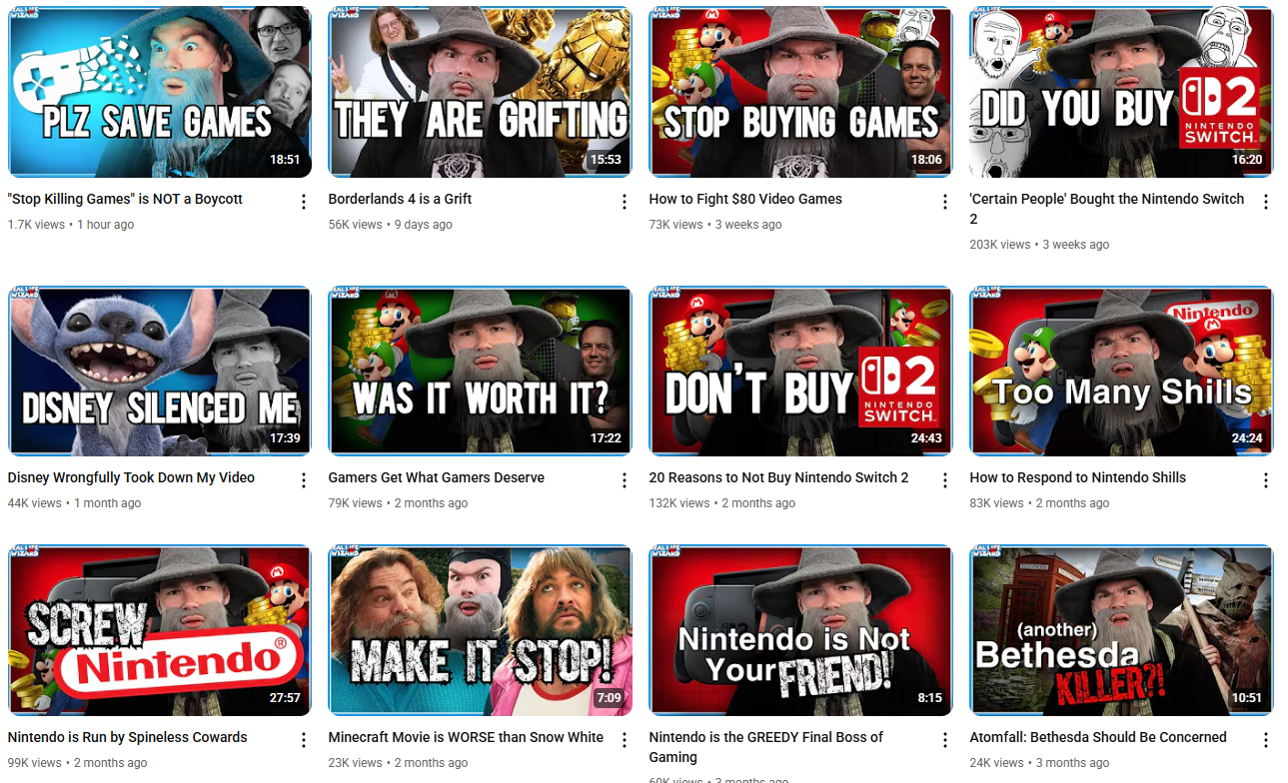
Task: Click title How to Fight $80 Video Games
Action: pos(745,199)
